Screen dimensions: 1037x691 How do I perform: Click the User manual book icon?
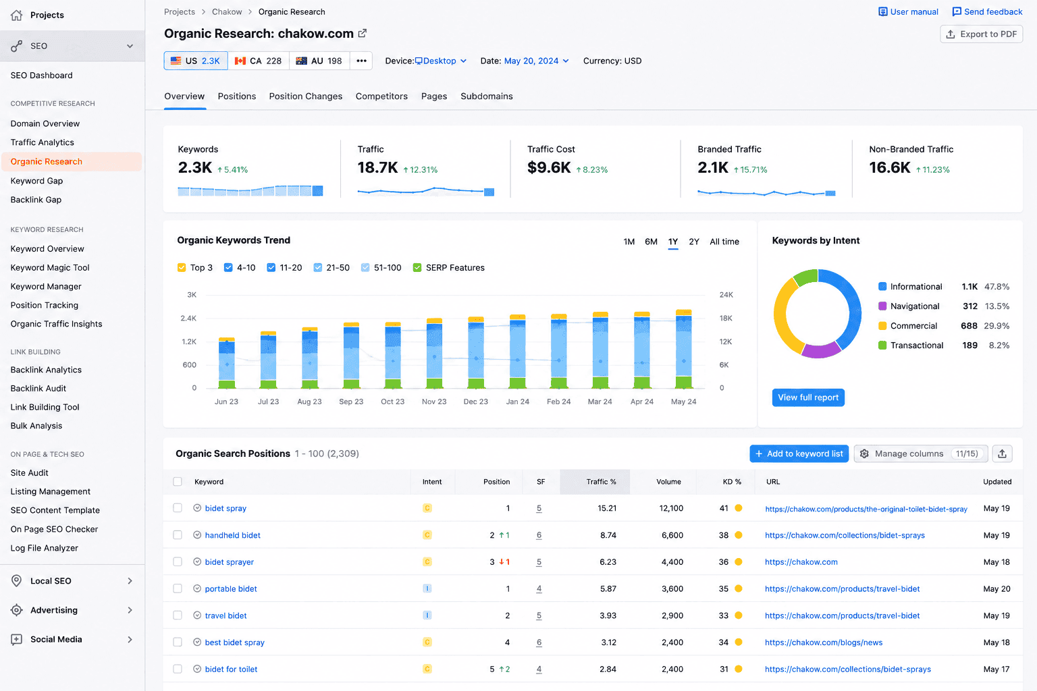pos(882,11)
